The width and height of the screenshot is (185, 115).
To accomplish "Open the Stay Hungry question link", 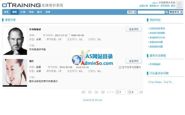I will coord(162,82).
